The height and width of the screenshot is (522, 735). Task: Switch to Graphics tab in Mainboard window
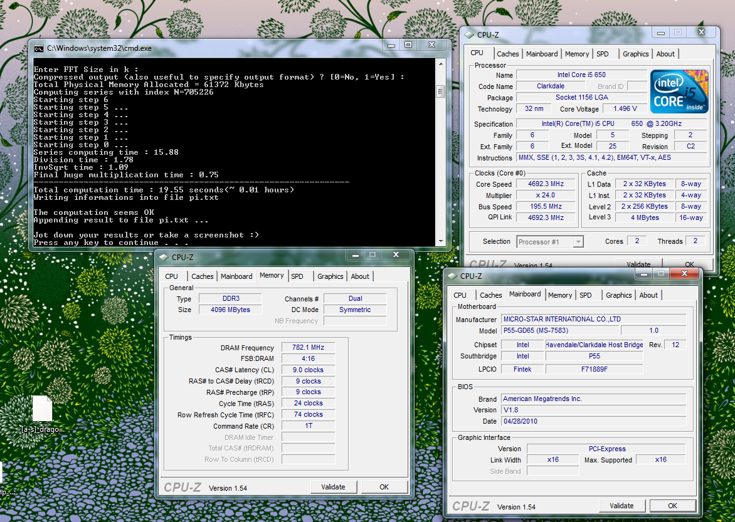point(619,295)
